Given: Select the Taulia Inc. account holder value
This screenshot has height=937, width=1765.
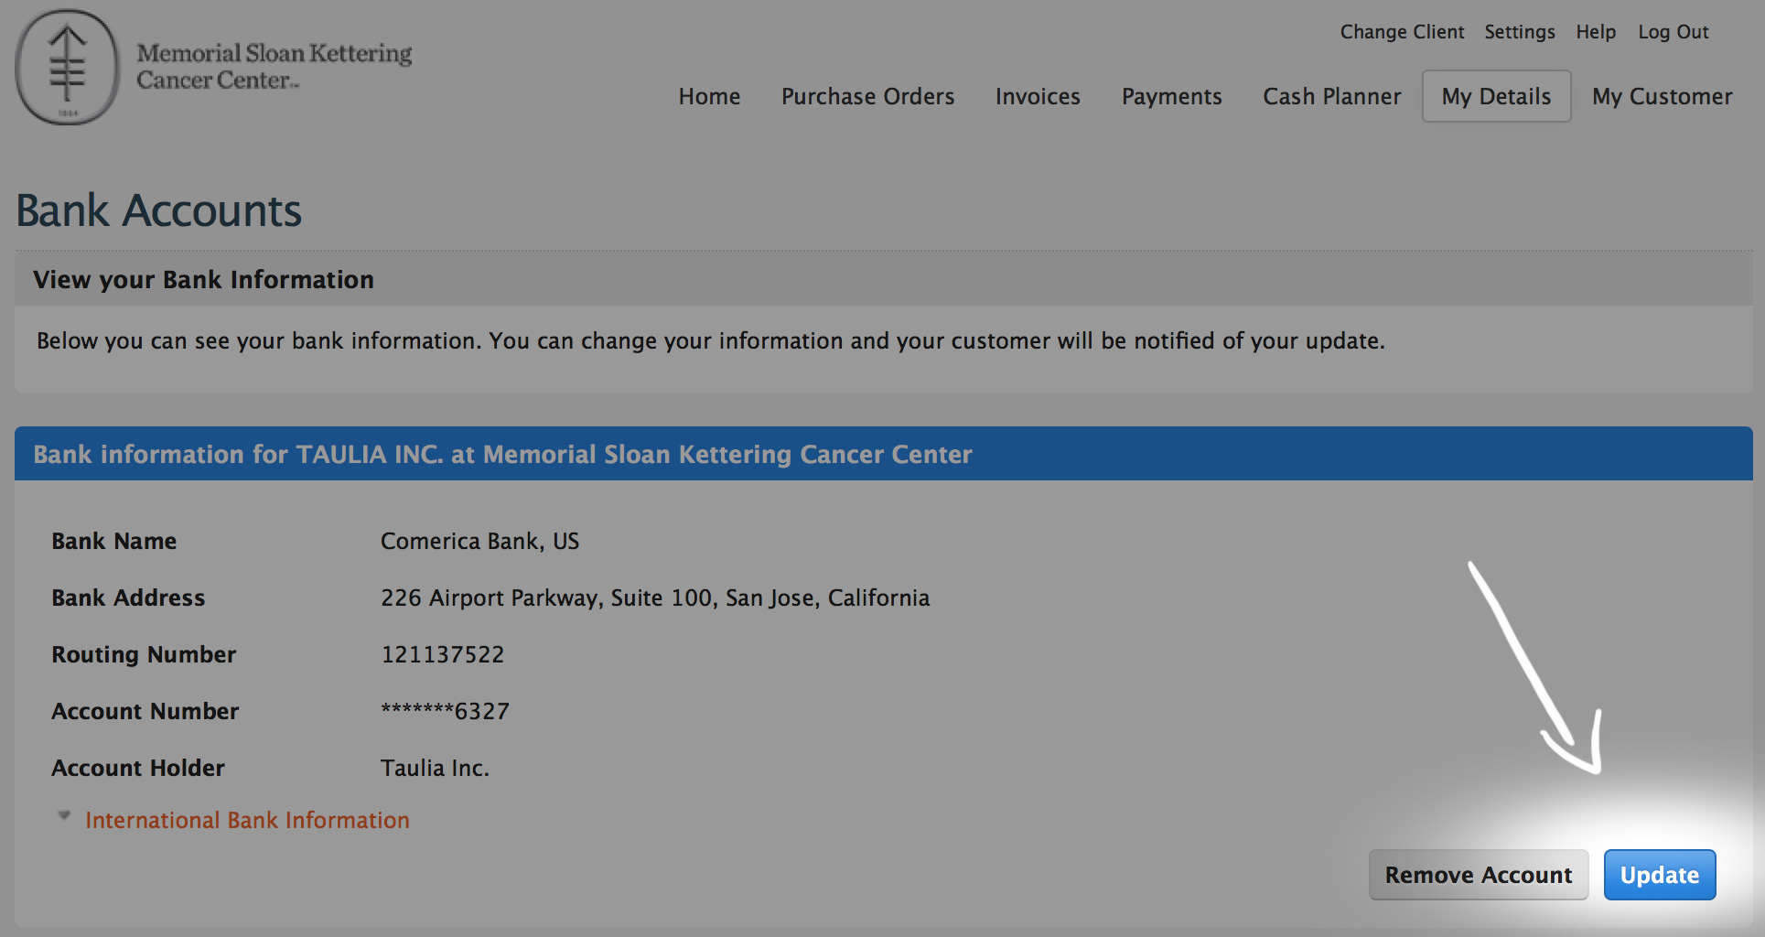Looking at the screenshot, I should 435,768.
